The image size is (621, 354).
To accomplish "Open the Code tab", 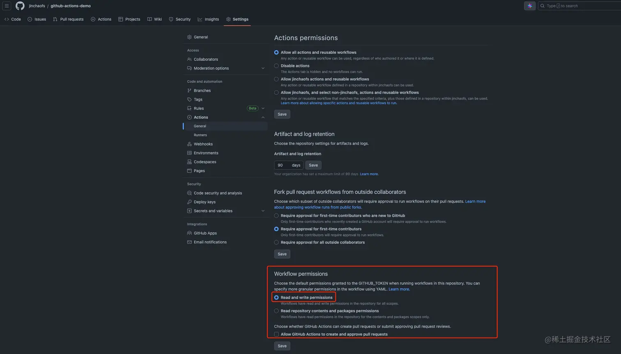I will (13, 19).
